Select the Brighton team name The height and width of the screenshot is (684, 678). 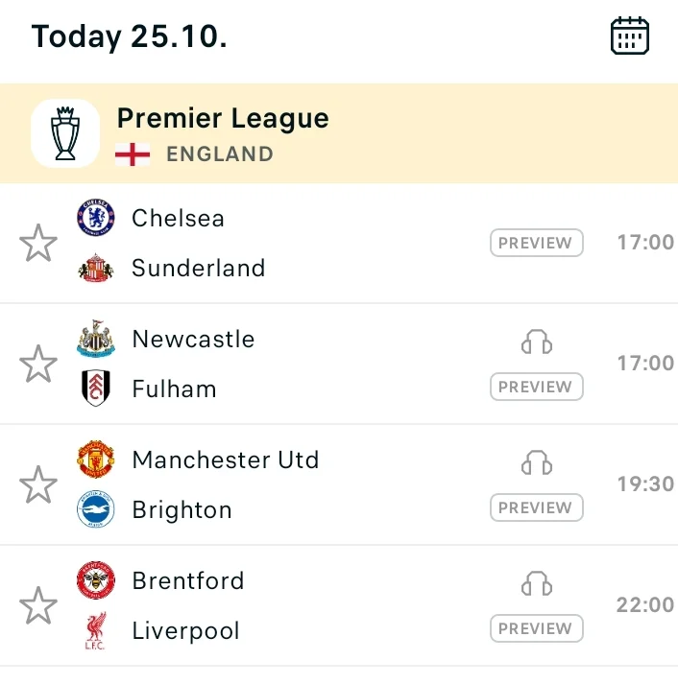[182, 510]
